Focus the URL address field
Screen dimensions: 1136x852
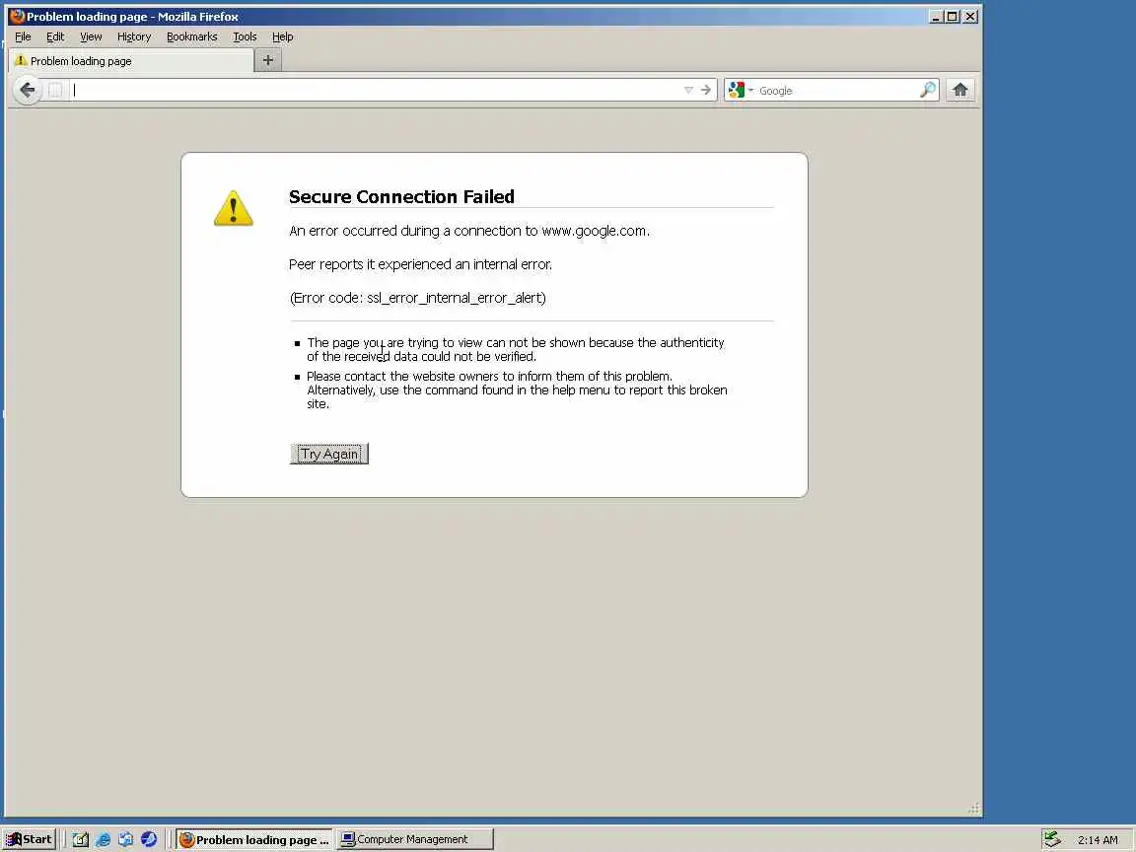point(376,90)
